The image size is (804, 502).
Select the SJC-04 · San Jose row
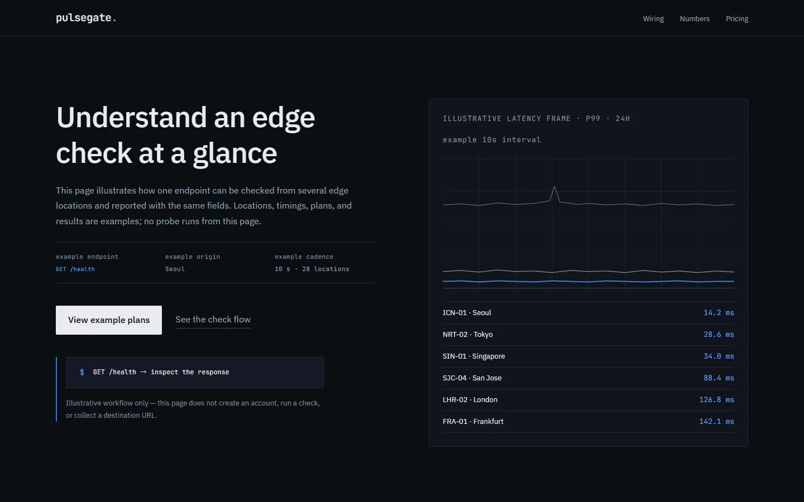coord(588,378)
